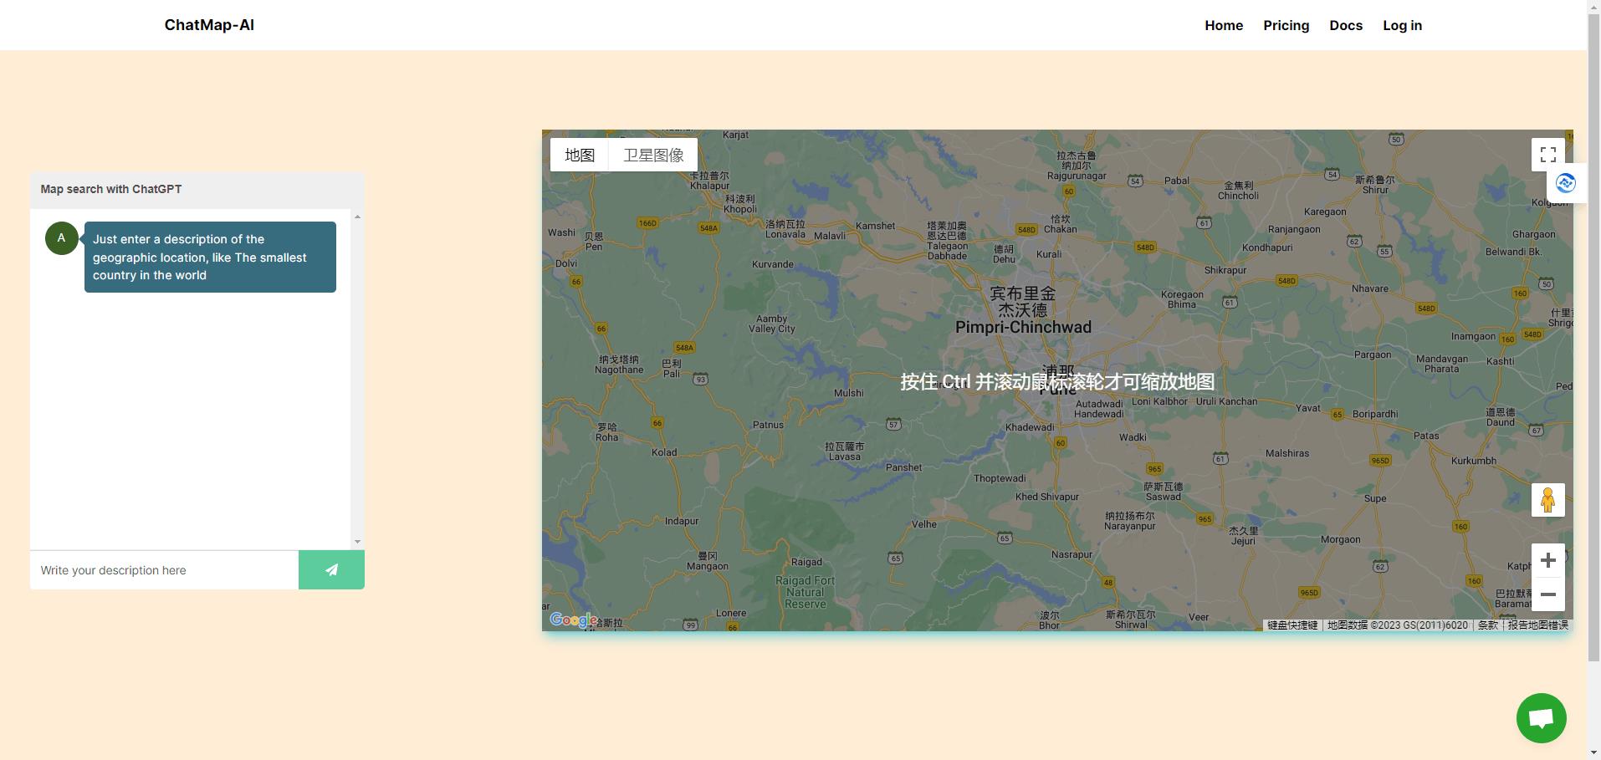Click the blue logo icon below the fullscreen control
The height and width of the screenshot is (760, 1601).
click(x=1565, y=183)
